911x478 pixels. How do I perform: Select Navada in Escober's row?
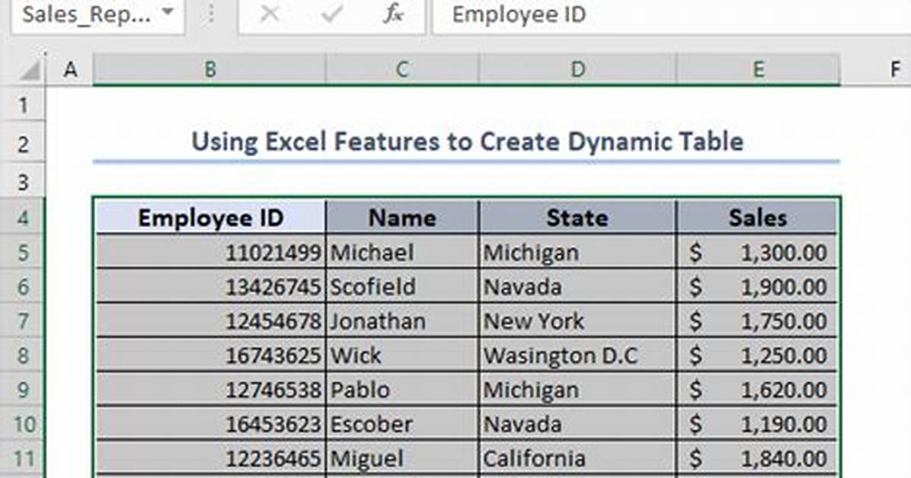[x=577, y=424]
